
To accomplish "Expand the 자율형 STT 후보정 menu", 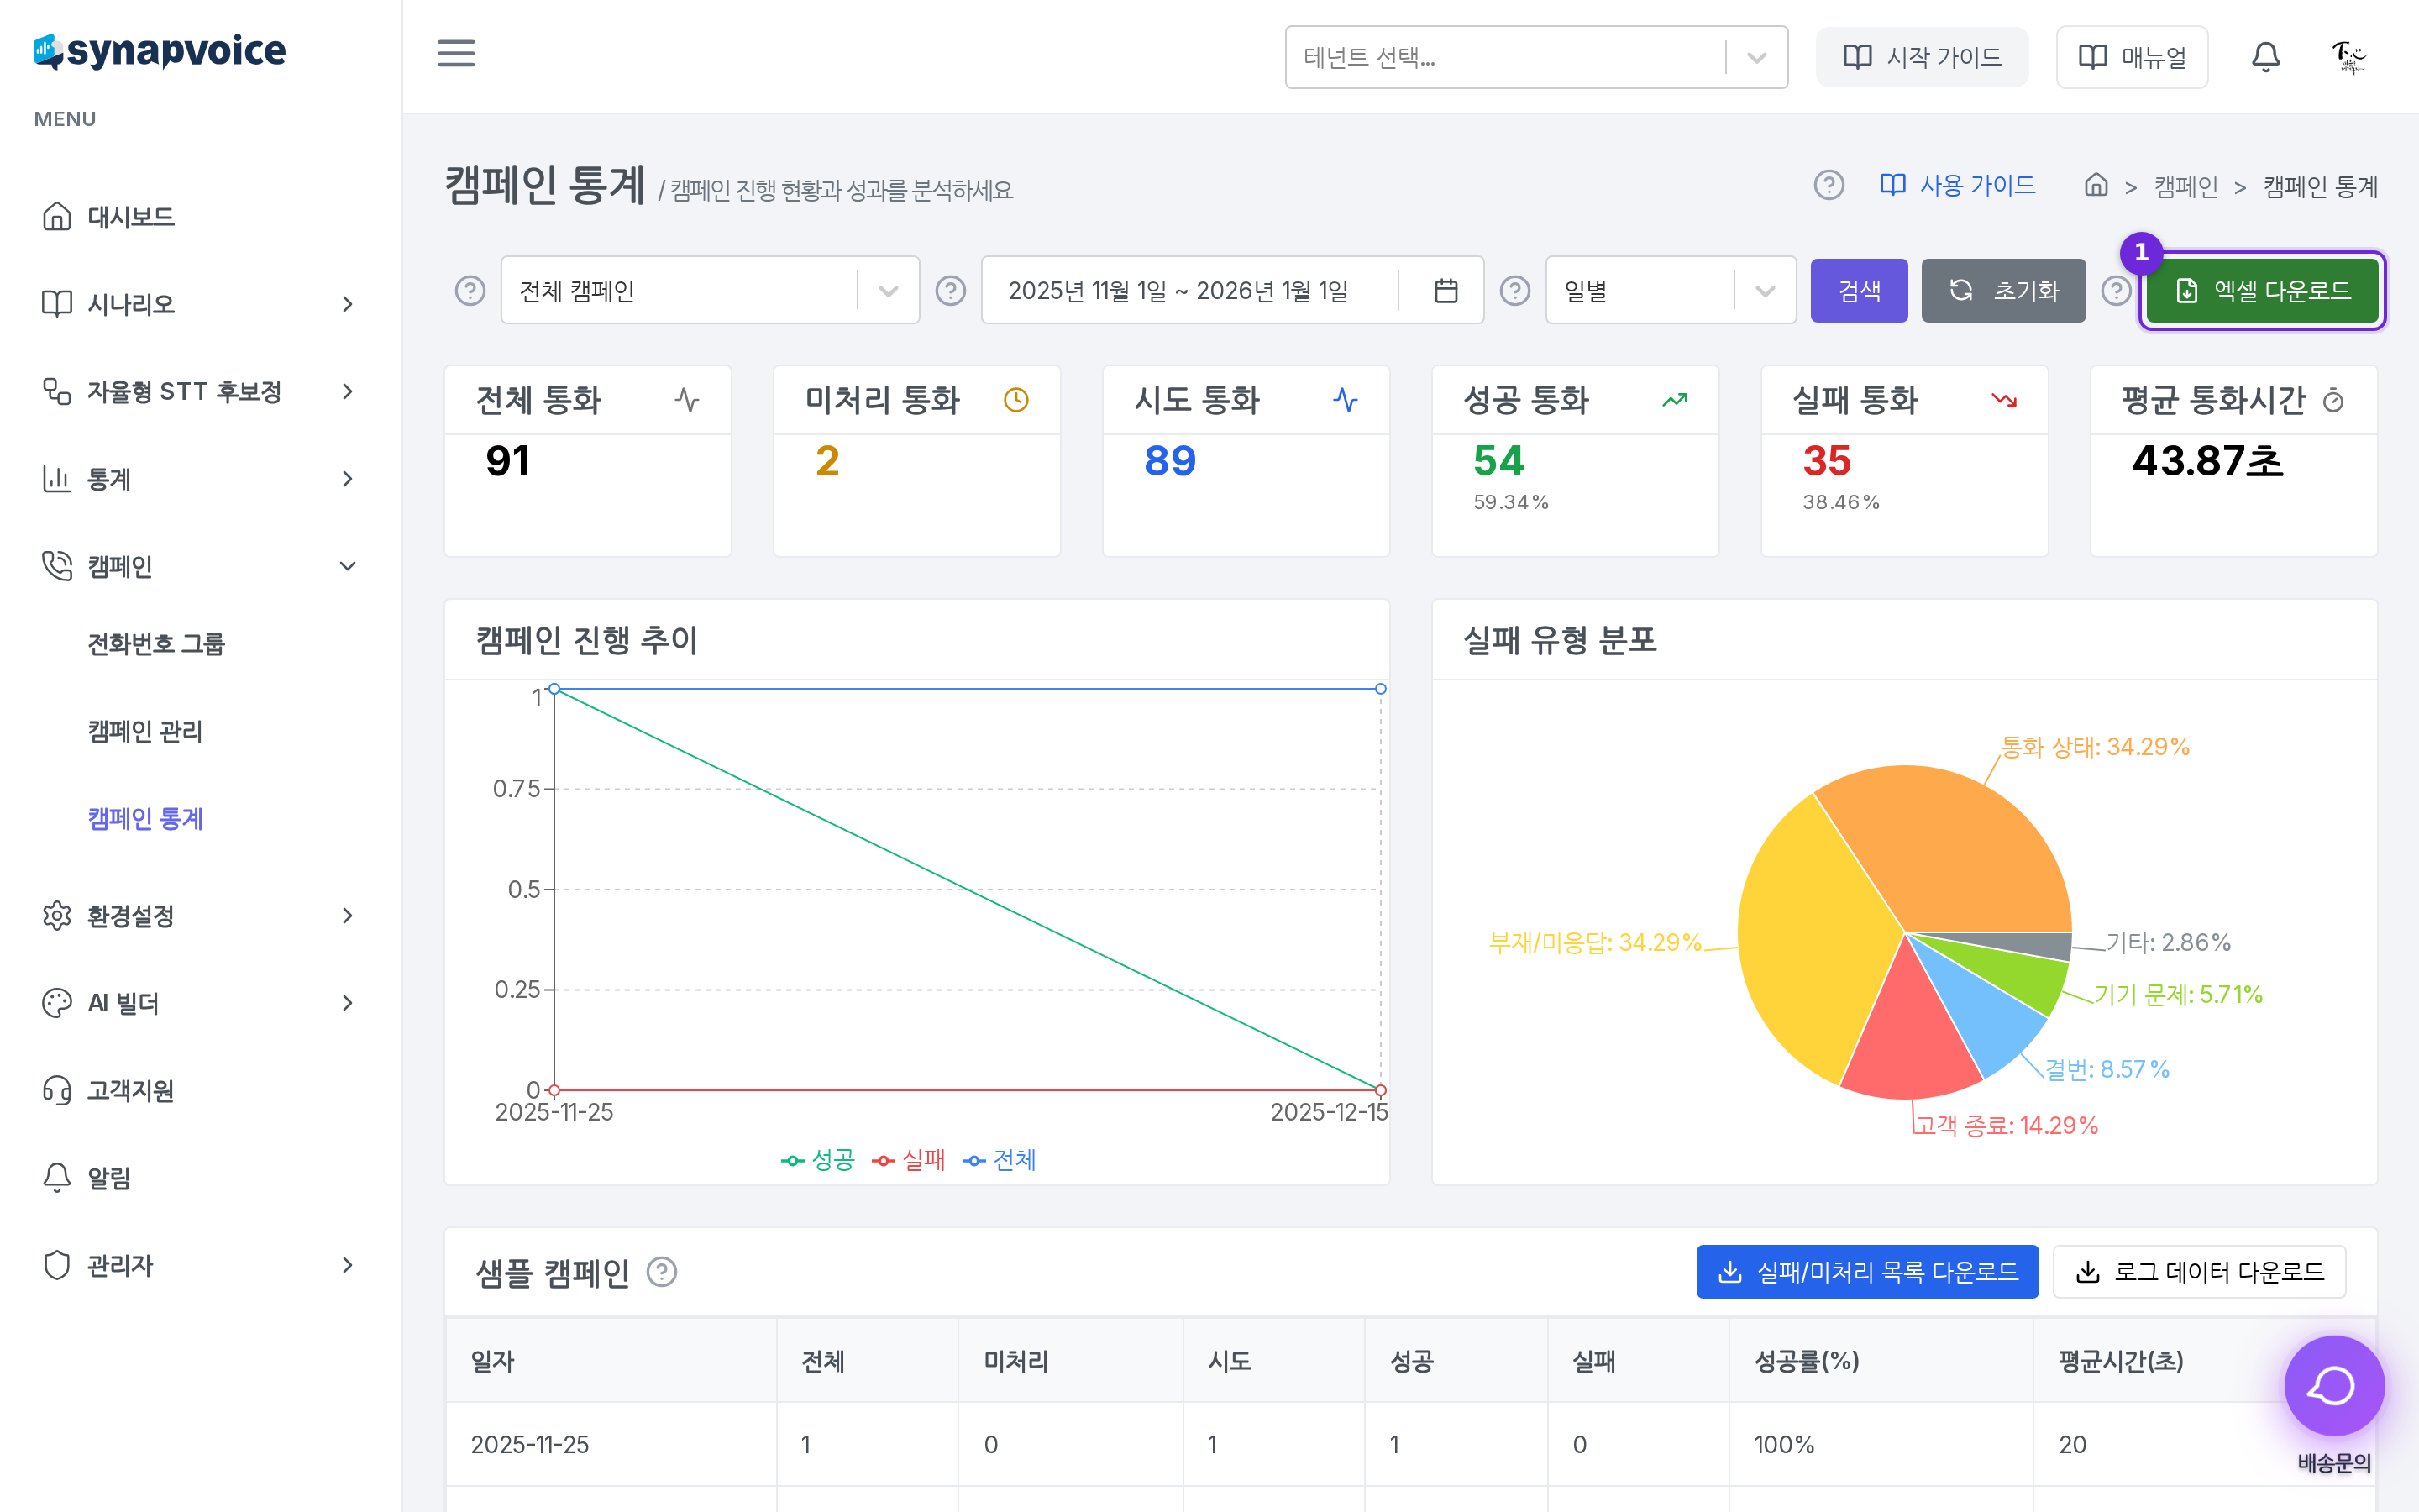I will click(200, 391).
